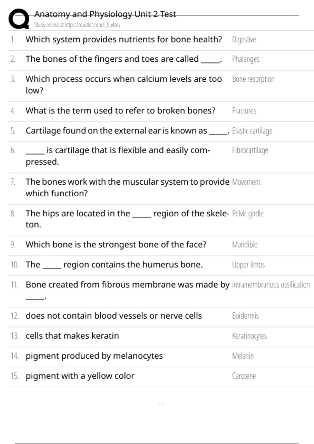Click the answer "Phalanges"

pyautogui.click(x=246, y=59)
